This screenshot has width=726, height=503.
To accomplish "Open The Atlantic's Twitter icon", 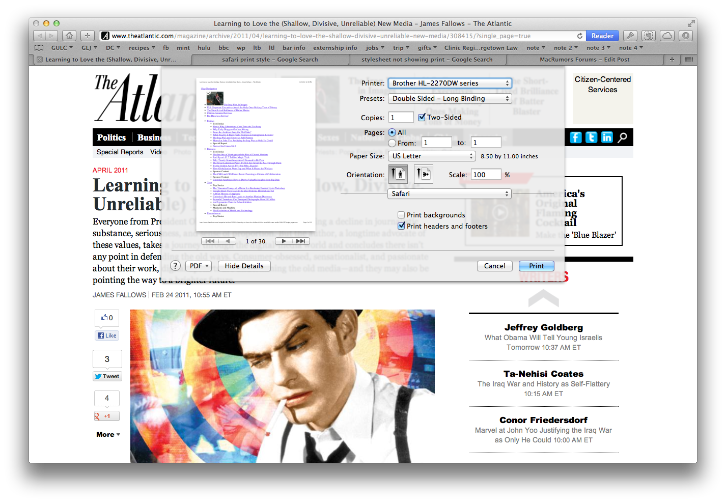I will pos(592,137).
